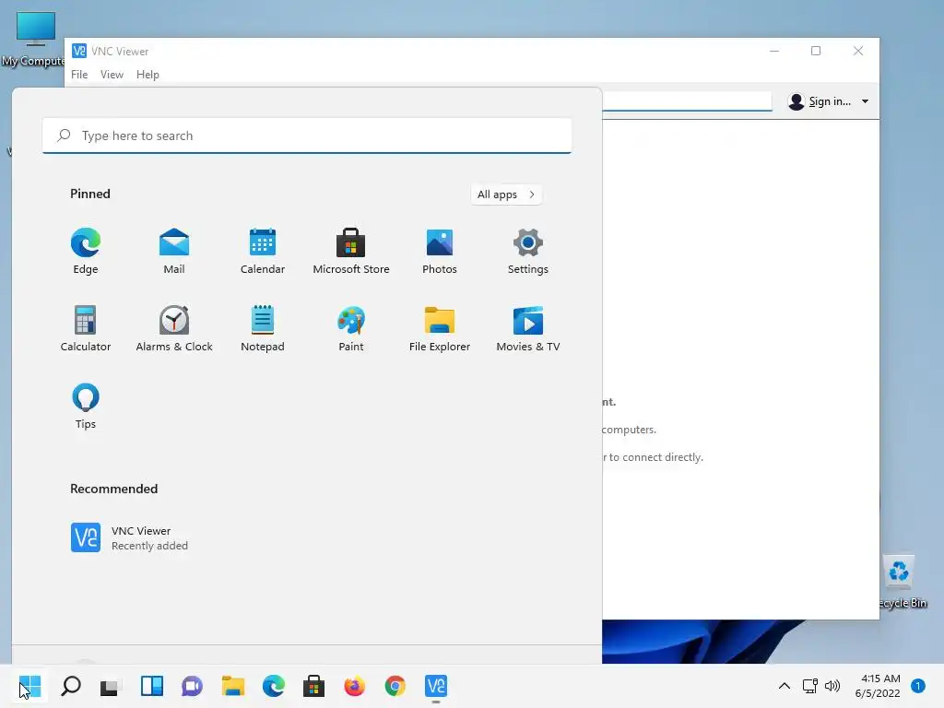The width and height of the screenshot is (944, 708).
Task: Launch the Photos app
Action: (440, 251)
